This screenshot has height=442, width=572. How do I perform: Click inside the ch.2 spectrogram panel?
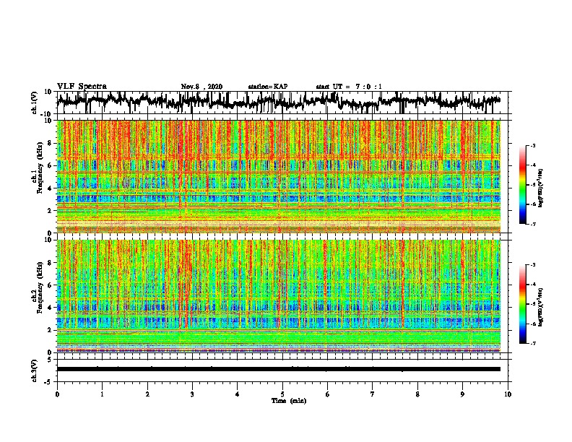click(279, 296)
